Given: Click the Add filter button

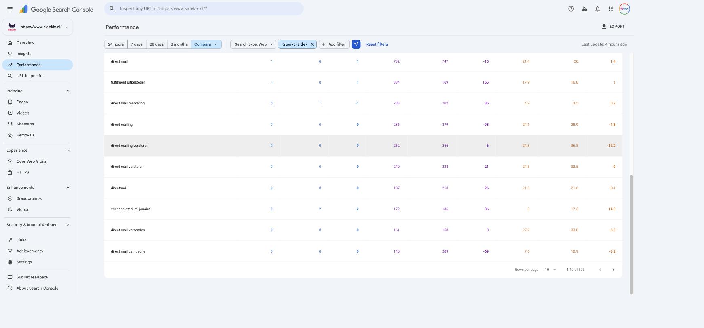Looking at the screenshot, I should (x=334, y=44).
